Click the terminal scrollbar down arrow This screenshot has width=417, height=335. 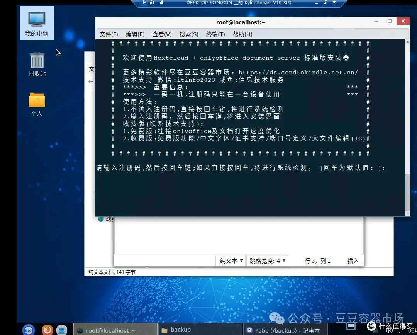click(407, 213)
